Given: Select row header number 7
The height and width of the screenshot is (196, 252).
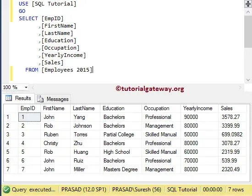Looking at the screenshot, I should 11,169.
